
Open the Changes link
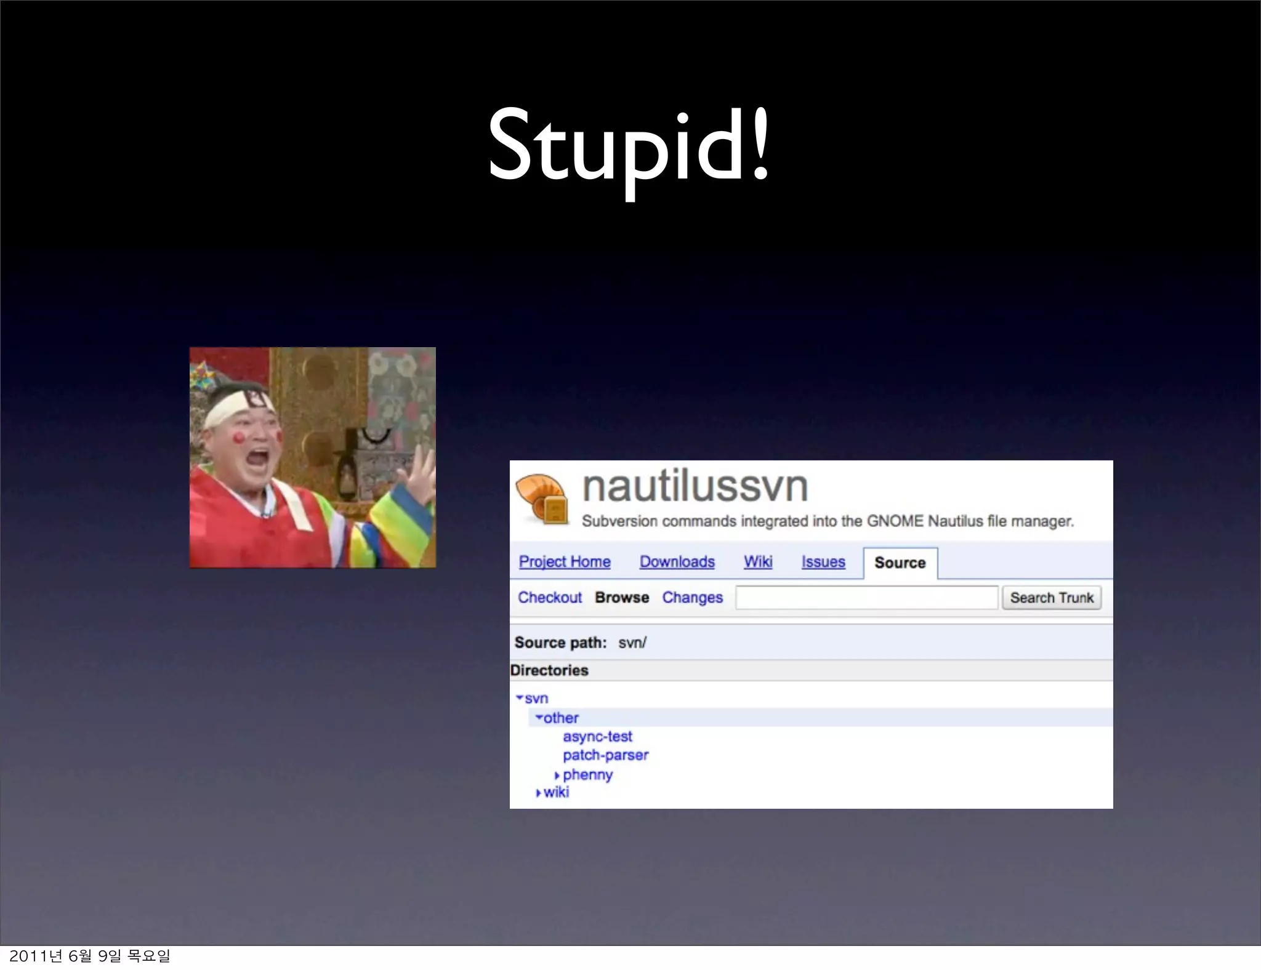pyautogui.click(x=692, y=597)
